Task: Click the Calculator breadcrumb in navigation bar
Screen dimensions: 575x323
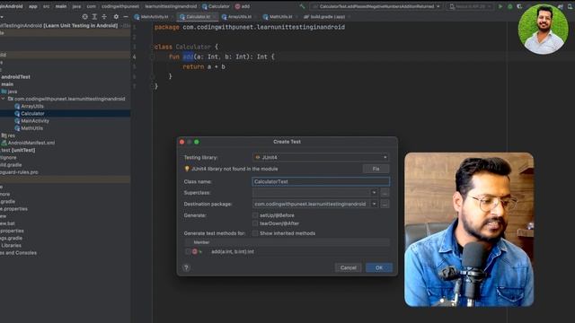Action: [216, 6]
